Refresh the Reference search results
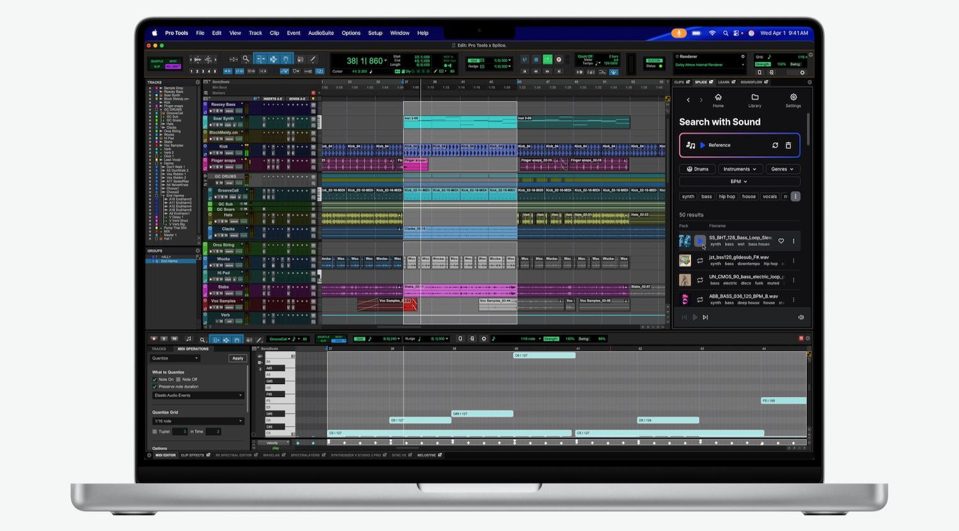959x531 pixels. tap(775, 146)
